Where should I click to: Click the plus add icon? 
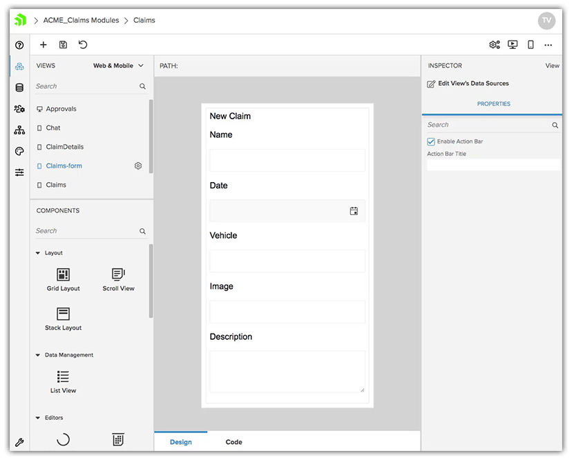tap(44, 45)
